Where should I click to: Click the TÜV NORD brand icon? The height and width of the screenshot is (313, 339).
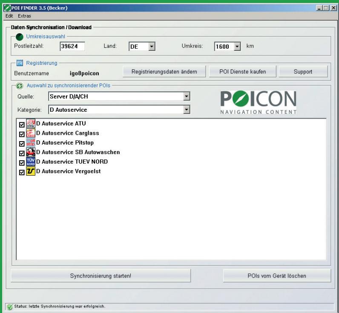(31, 162)
